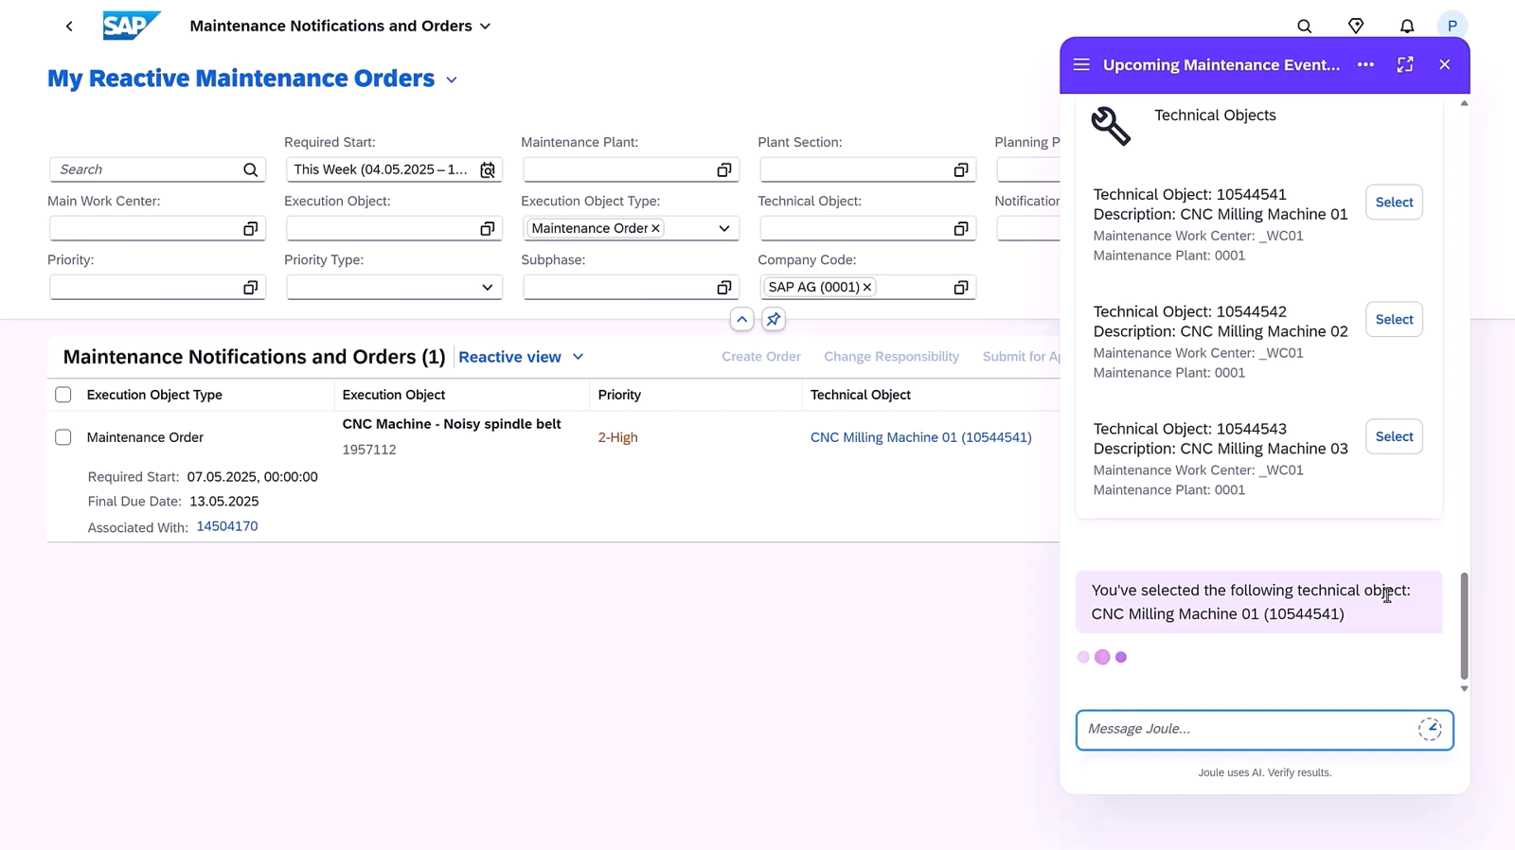Click Create Order button
Viewport: 1515px width, 850px height.
761,357
